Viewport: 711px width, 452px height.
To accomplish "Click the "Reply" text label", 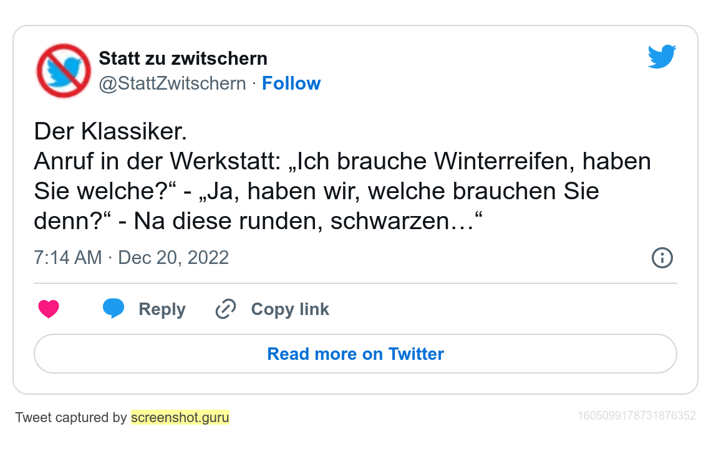I will (x=162, y=309).
